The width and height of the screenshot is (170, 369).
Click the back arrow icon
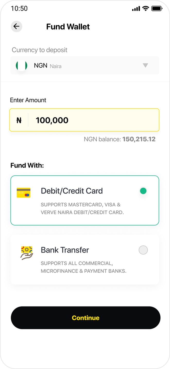pyautogui.click(x=16, y=26)
